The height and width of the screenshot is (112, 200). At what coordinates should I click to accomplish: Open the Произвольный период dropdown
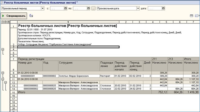pos(43,8)
